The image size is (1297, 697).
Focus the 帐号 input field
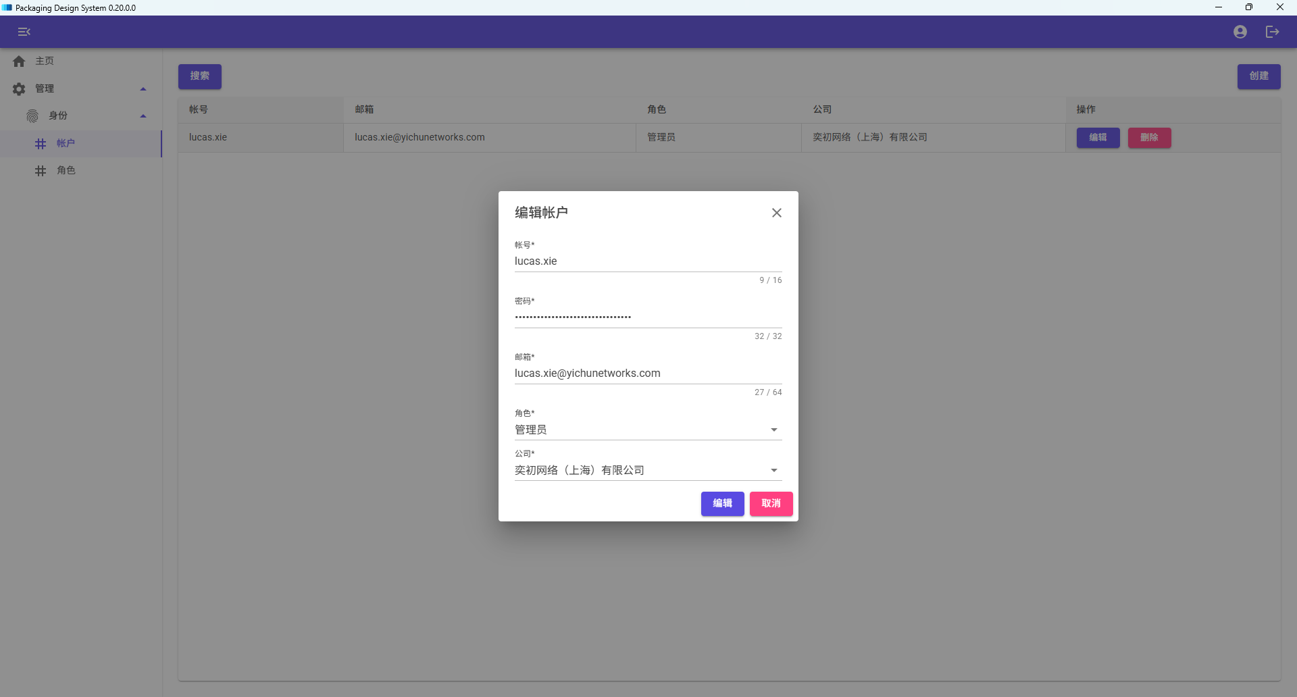pos(648,261)
